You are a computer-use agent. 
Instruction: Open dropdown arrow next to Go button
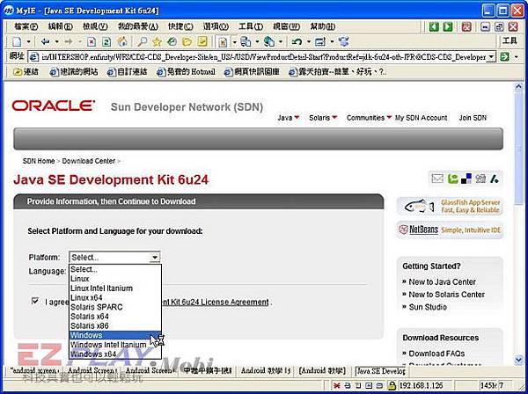click(x=517, y=56)
